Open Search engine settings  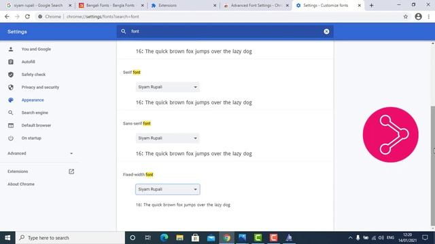tap(35, 113)
